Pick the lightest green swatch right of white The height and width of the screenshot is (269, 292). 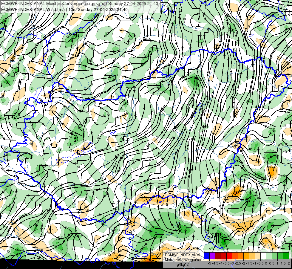pyautogui.click(x=269, y=256)
